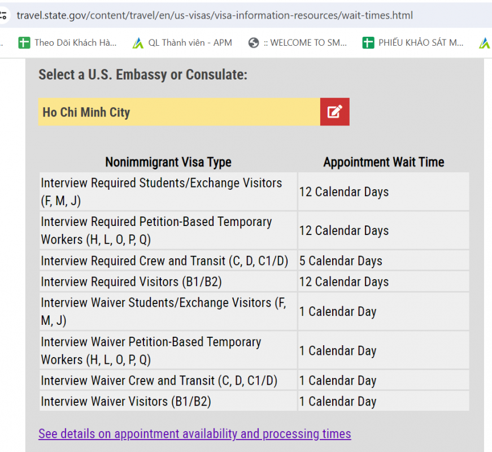Click the red edit embassy icon

pyautogui.click(x=335, y=112)
